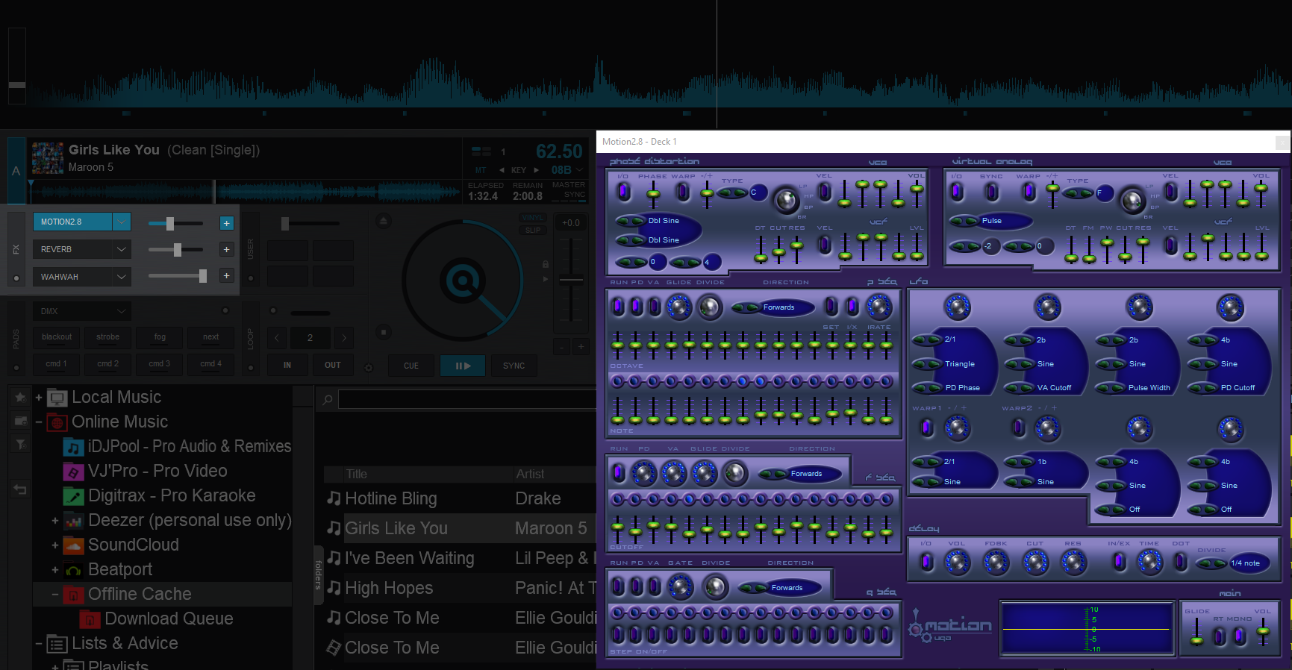Click the favorites star icon in browser sidebar

pyautogui.click(x=20, y=398)
